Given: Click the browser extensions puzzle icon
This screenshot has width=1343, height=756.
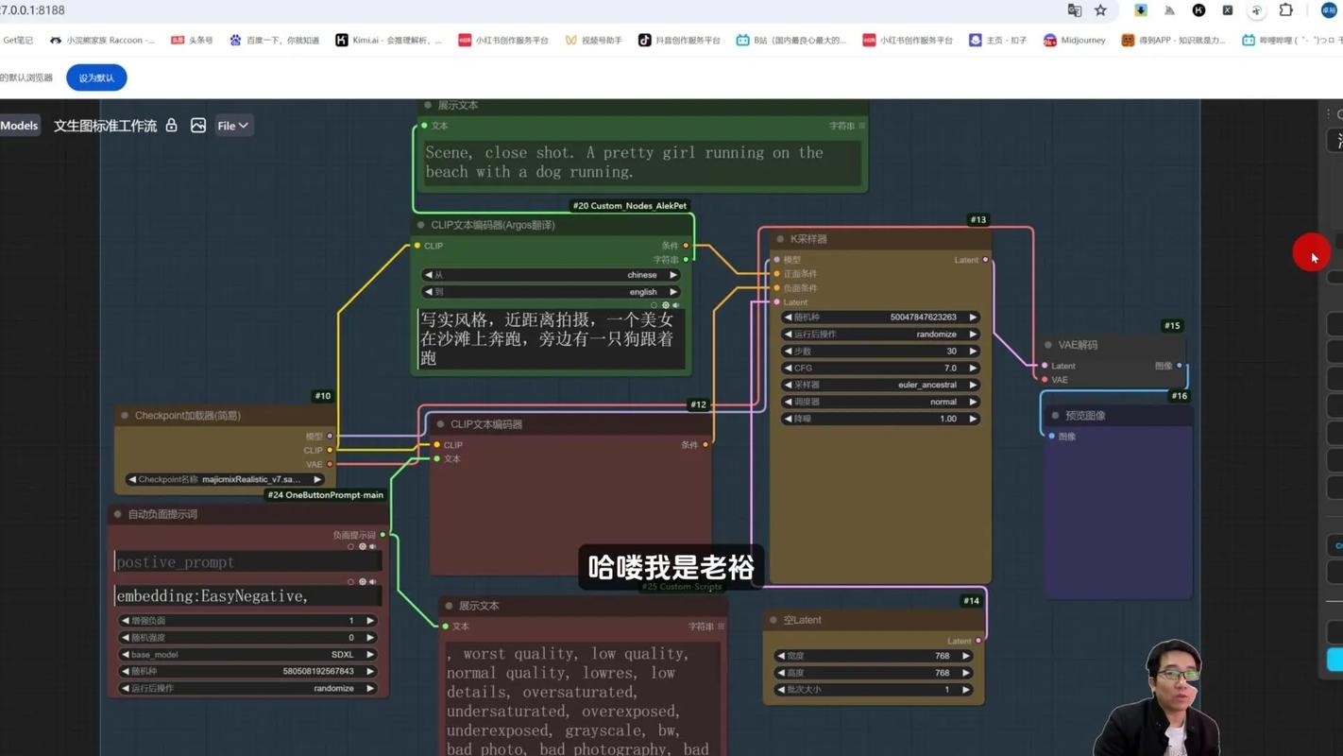Looking at the screenshot, I should (1285, 11).
